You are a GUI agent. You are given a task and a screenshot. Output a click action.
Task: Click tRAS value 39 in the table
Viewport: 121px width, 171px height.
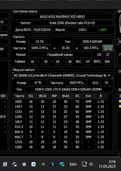(x=66, y=147)
